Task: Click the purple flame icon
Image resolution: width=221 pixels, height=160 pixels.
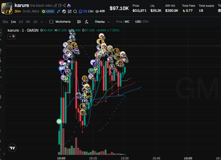Action: pos(69,5)
